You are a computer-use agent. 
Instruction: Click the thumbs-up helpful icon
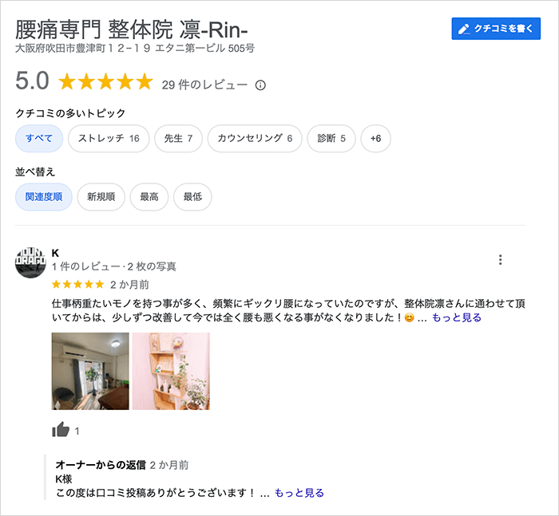pos(61,429)
